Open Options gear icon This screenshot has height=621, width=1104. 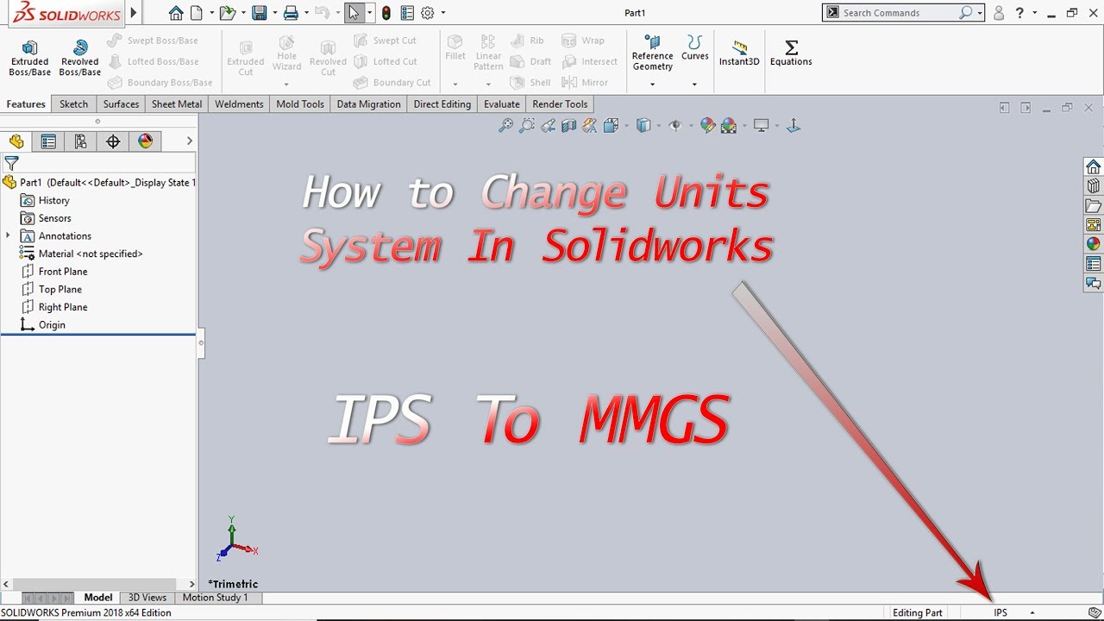[x=427, y=13]
